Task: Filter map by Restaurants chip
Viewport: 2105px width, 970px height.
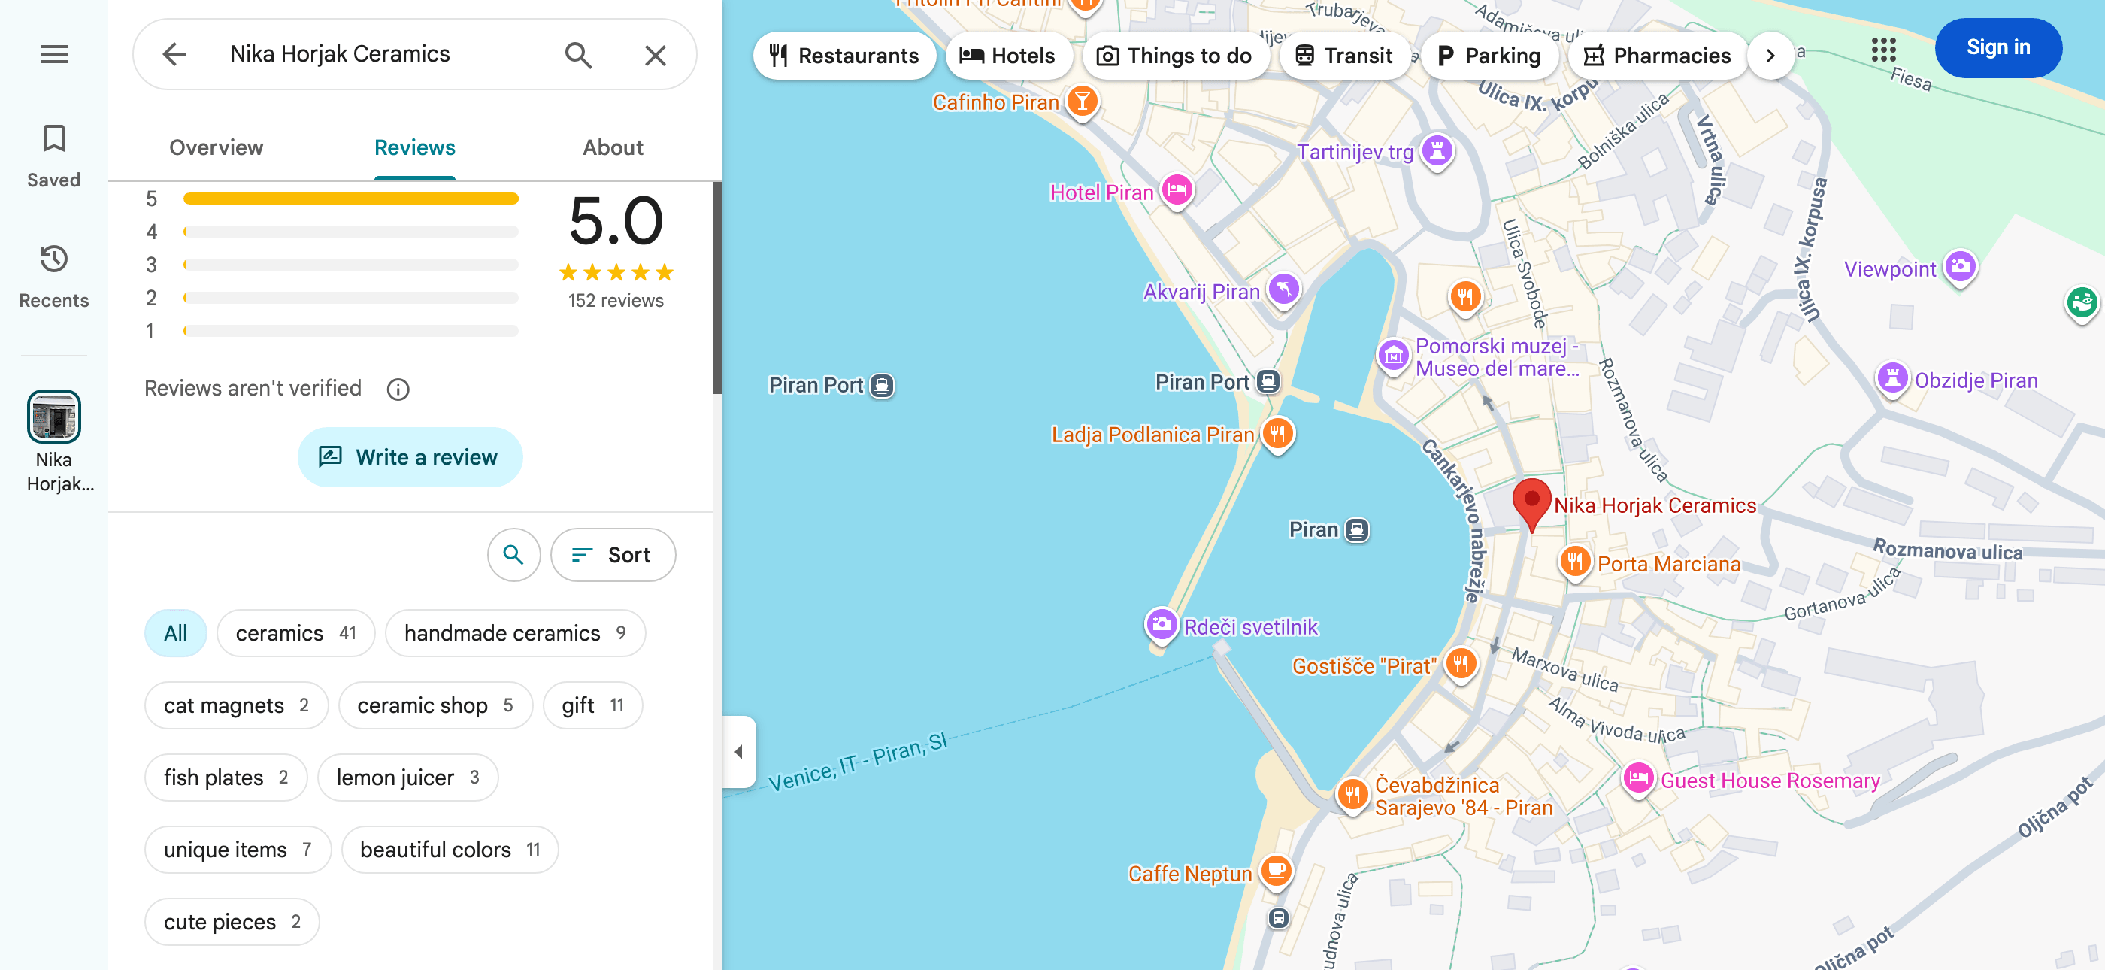Action: point(844,56)
